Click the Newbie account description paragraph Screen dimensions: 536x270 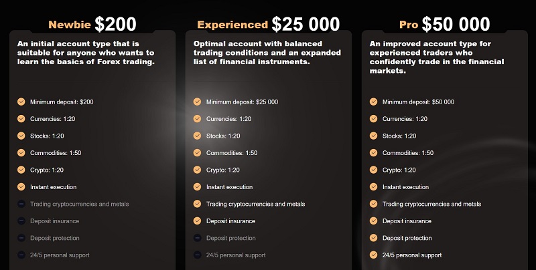click(x=86, y=53)
